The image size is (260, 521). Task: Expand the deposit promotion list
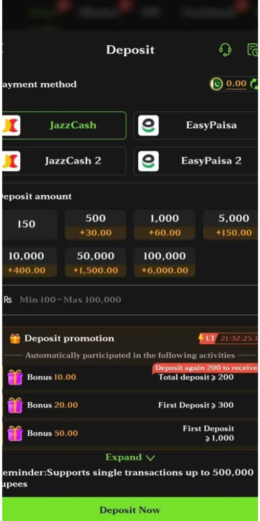coord(130,457)
